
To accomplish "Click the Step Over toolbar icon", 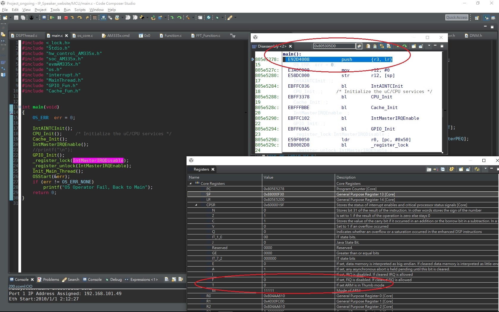I will click(80, 18).
